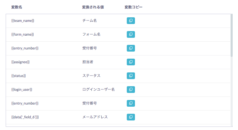
Task: Select the {{login_user}} variable text
Action: click(x=22, y=89)
